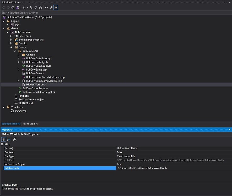Select the HiddenWordList.h file
Screen dimensions: 232x196
click(36, 84)
